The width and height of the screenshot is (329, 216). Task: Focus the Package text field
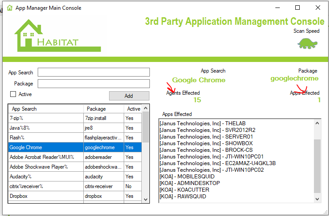(94, 83)
